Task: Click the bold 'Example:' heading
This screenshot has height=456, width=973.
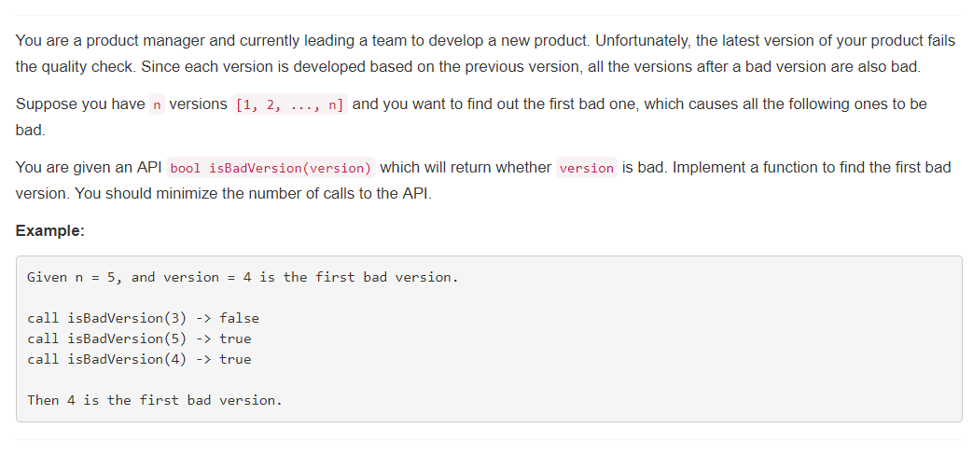Action: coord(49,230)
